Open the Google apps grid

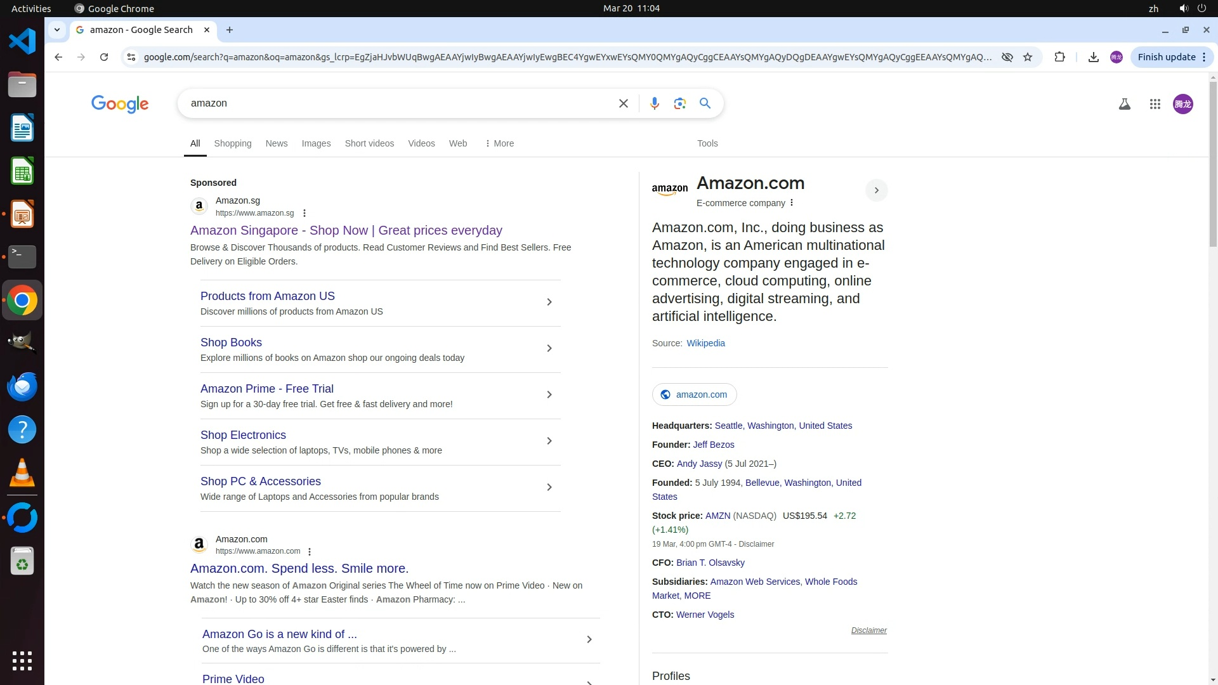point(1155,104)
